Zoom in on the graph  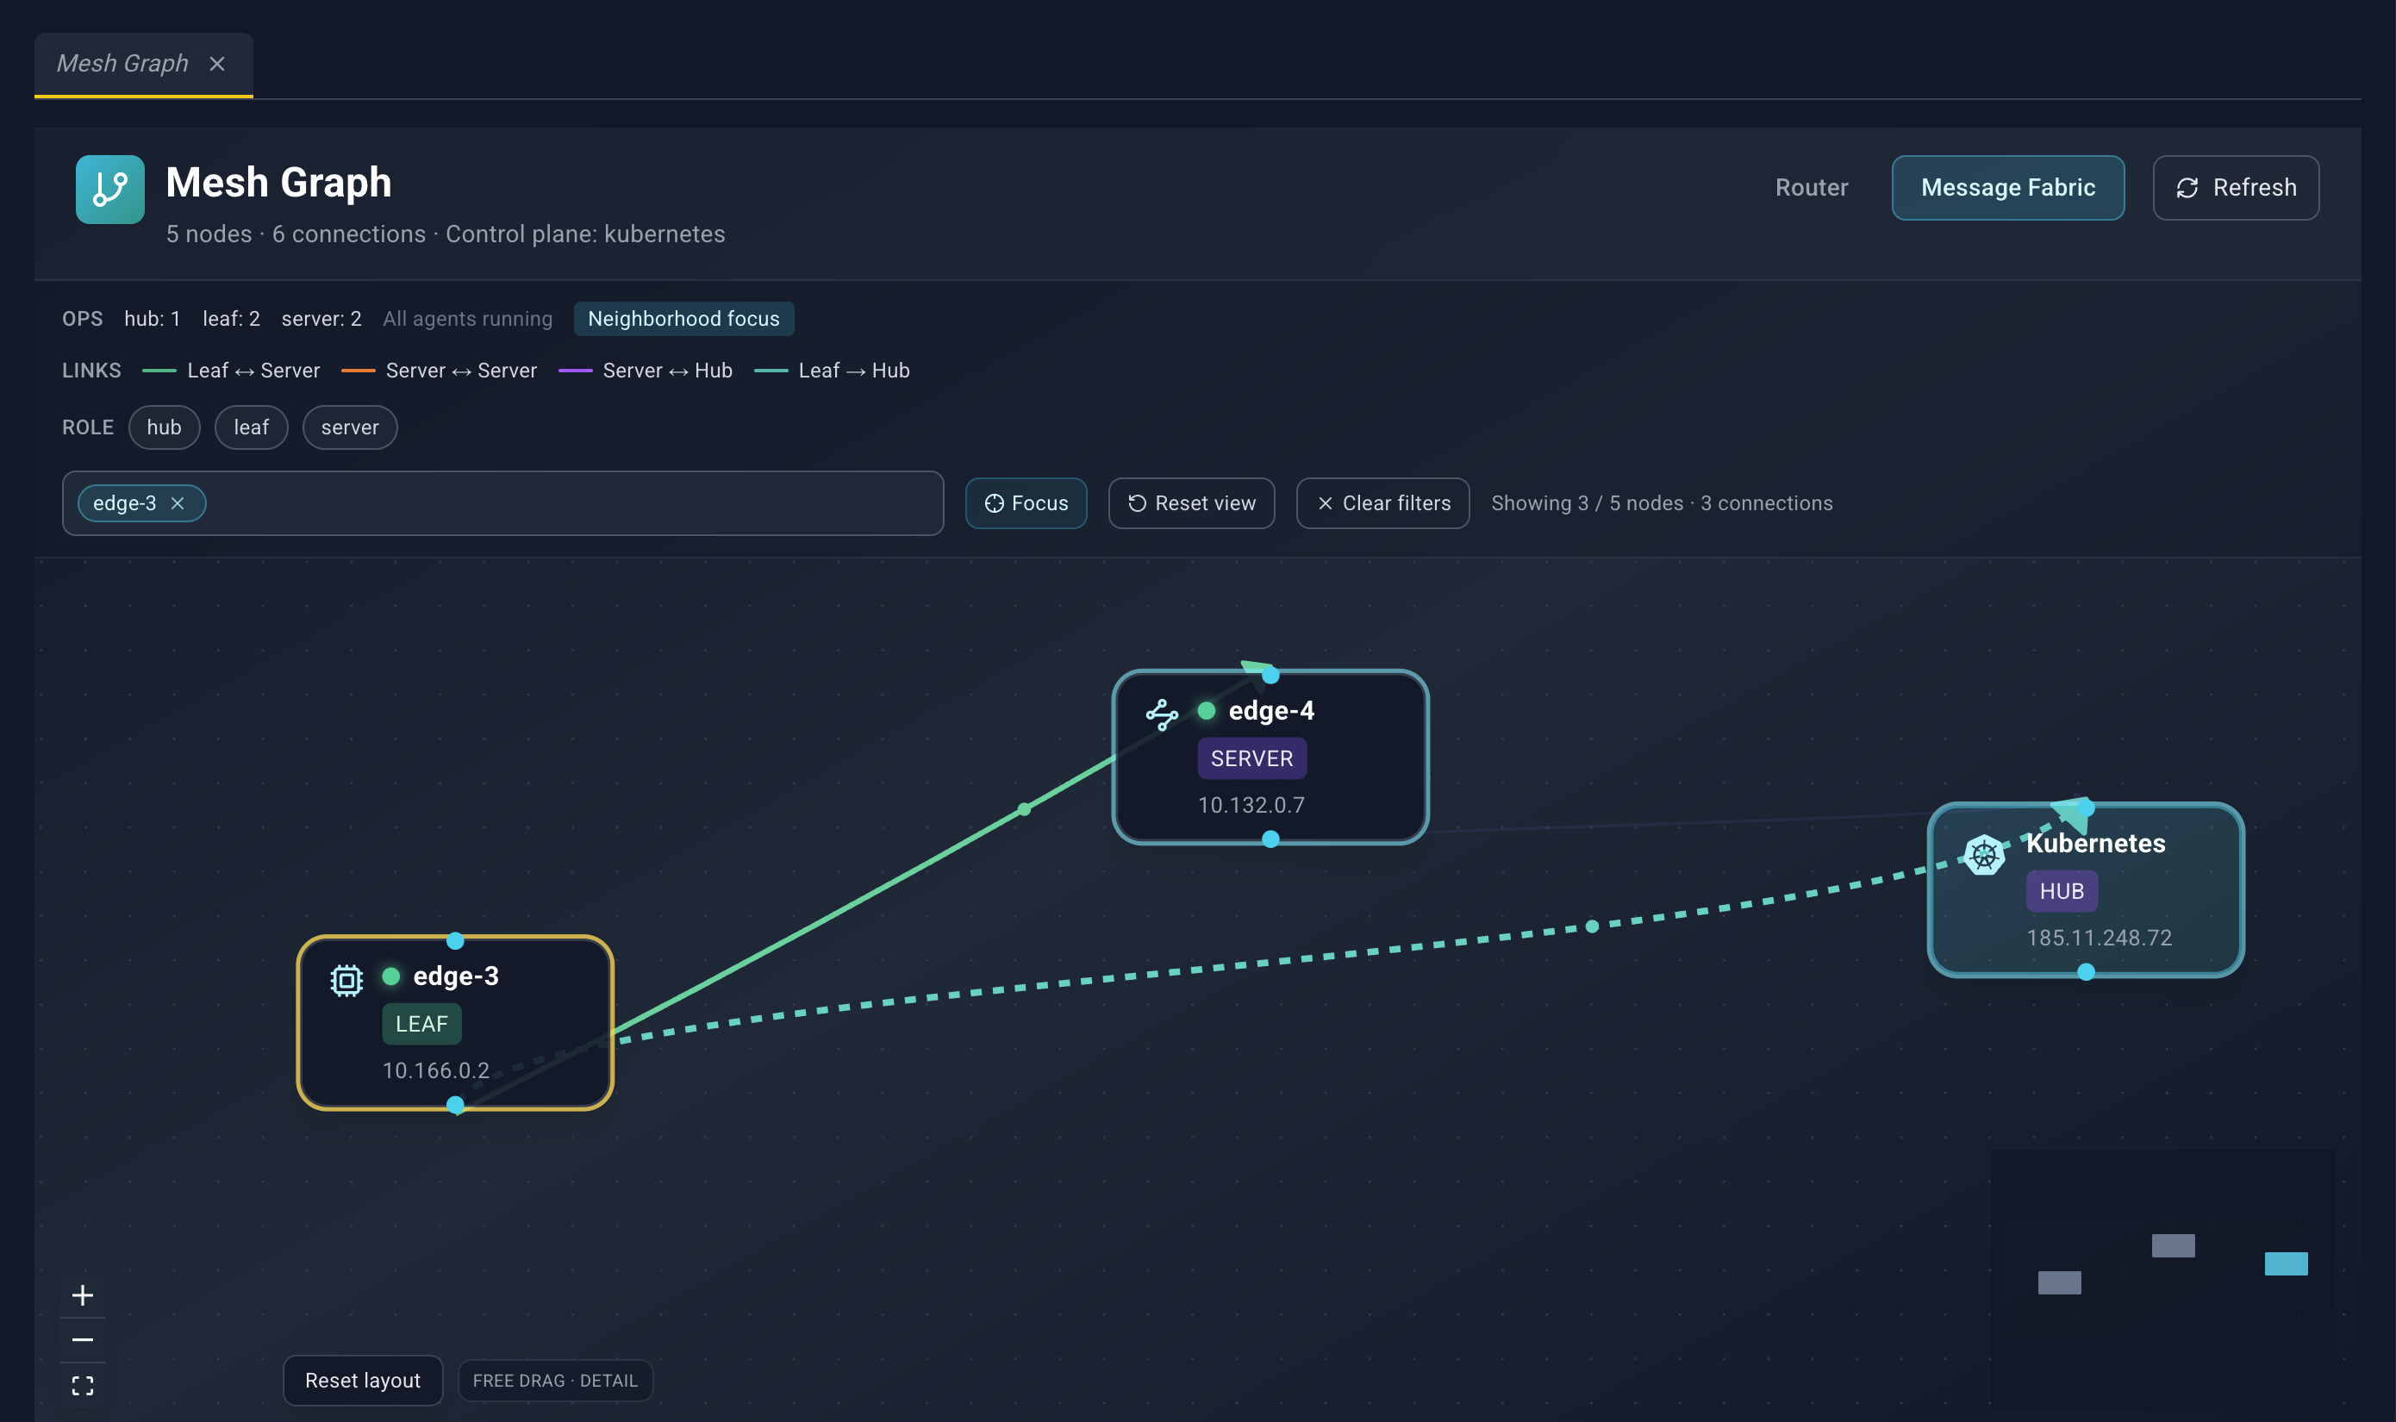[83, 1295]
